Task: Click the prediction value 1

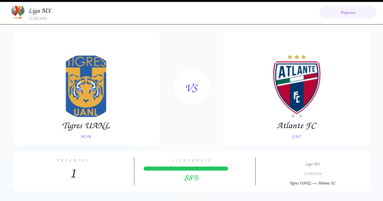Action: (73, 173)
